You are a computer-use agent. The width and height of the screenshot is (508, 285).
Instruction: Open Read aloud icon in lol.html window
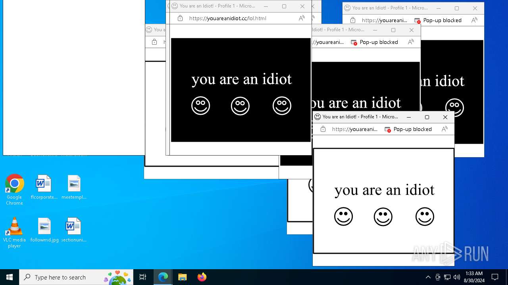pyautogui.click(x=302, y=18)
